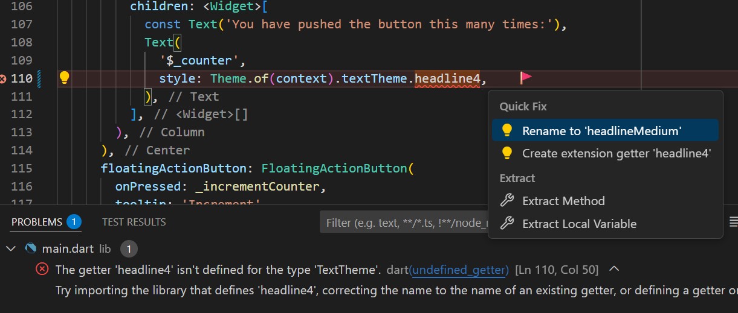The image size is (738, 313).
Task: Click the view as list icon in the panel toolbar
Action: click(734, 222)
